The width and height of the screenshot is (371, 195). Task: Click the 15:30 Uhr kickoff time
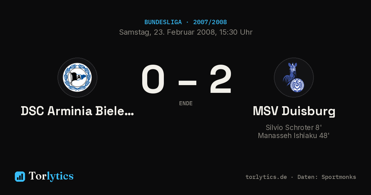tap(236, 32)
